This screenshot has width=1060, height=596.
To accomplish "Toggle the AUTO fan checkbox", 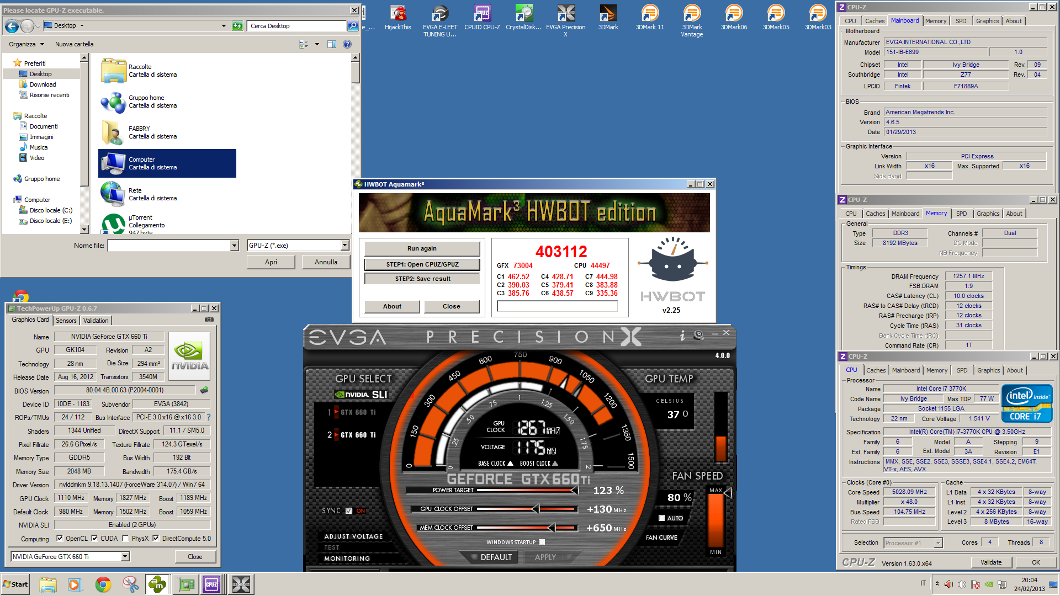I will (x=661, y=518).
